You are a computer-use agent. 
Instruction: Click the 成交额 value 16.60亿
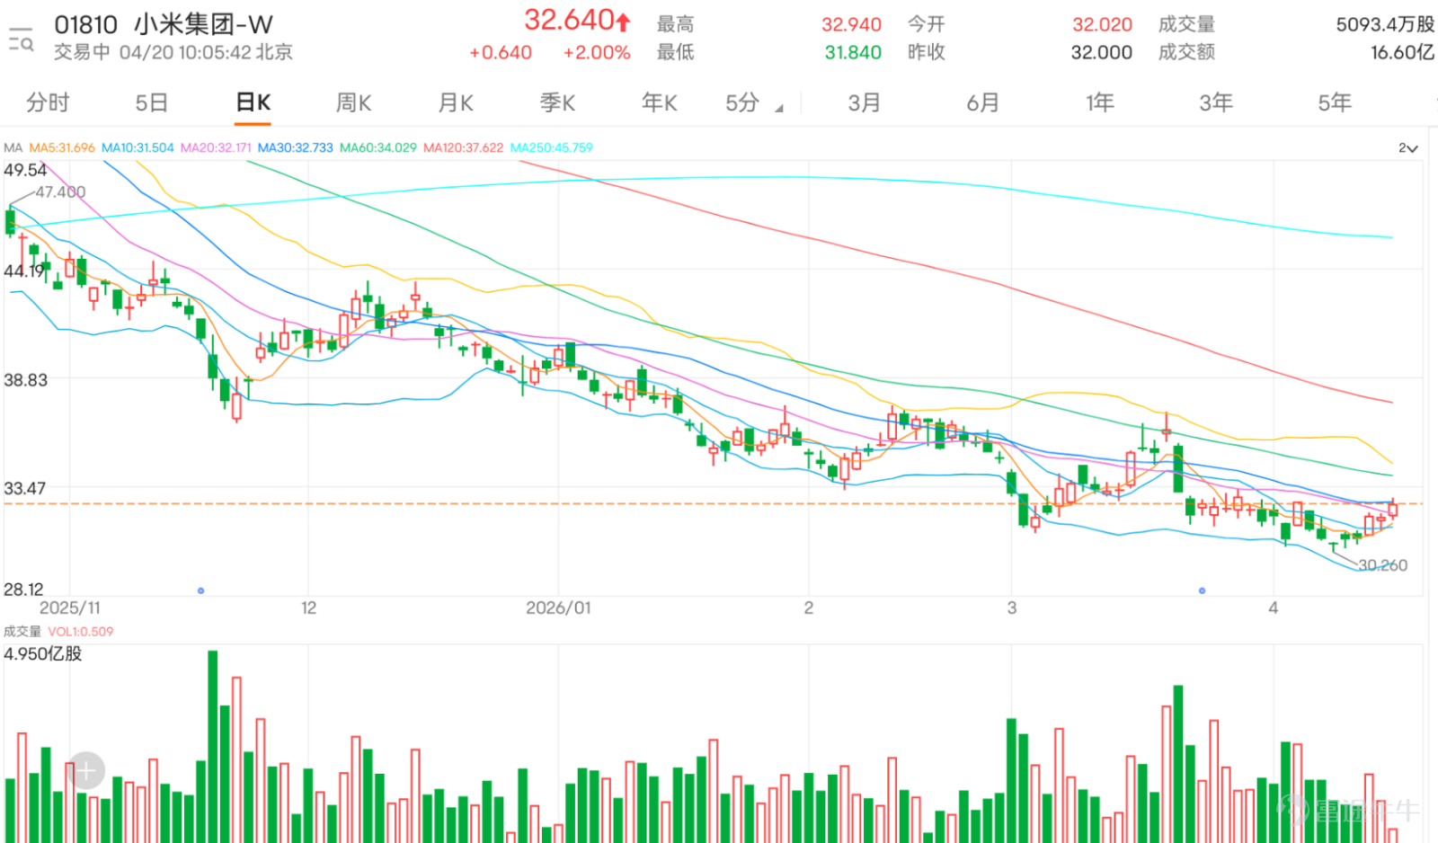pos(1402,53)
